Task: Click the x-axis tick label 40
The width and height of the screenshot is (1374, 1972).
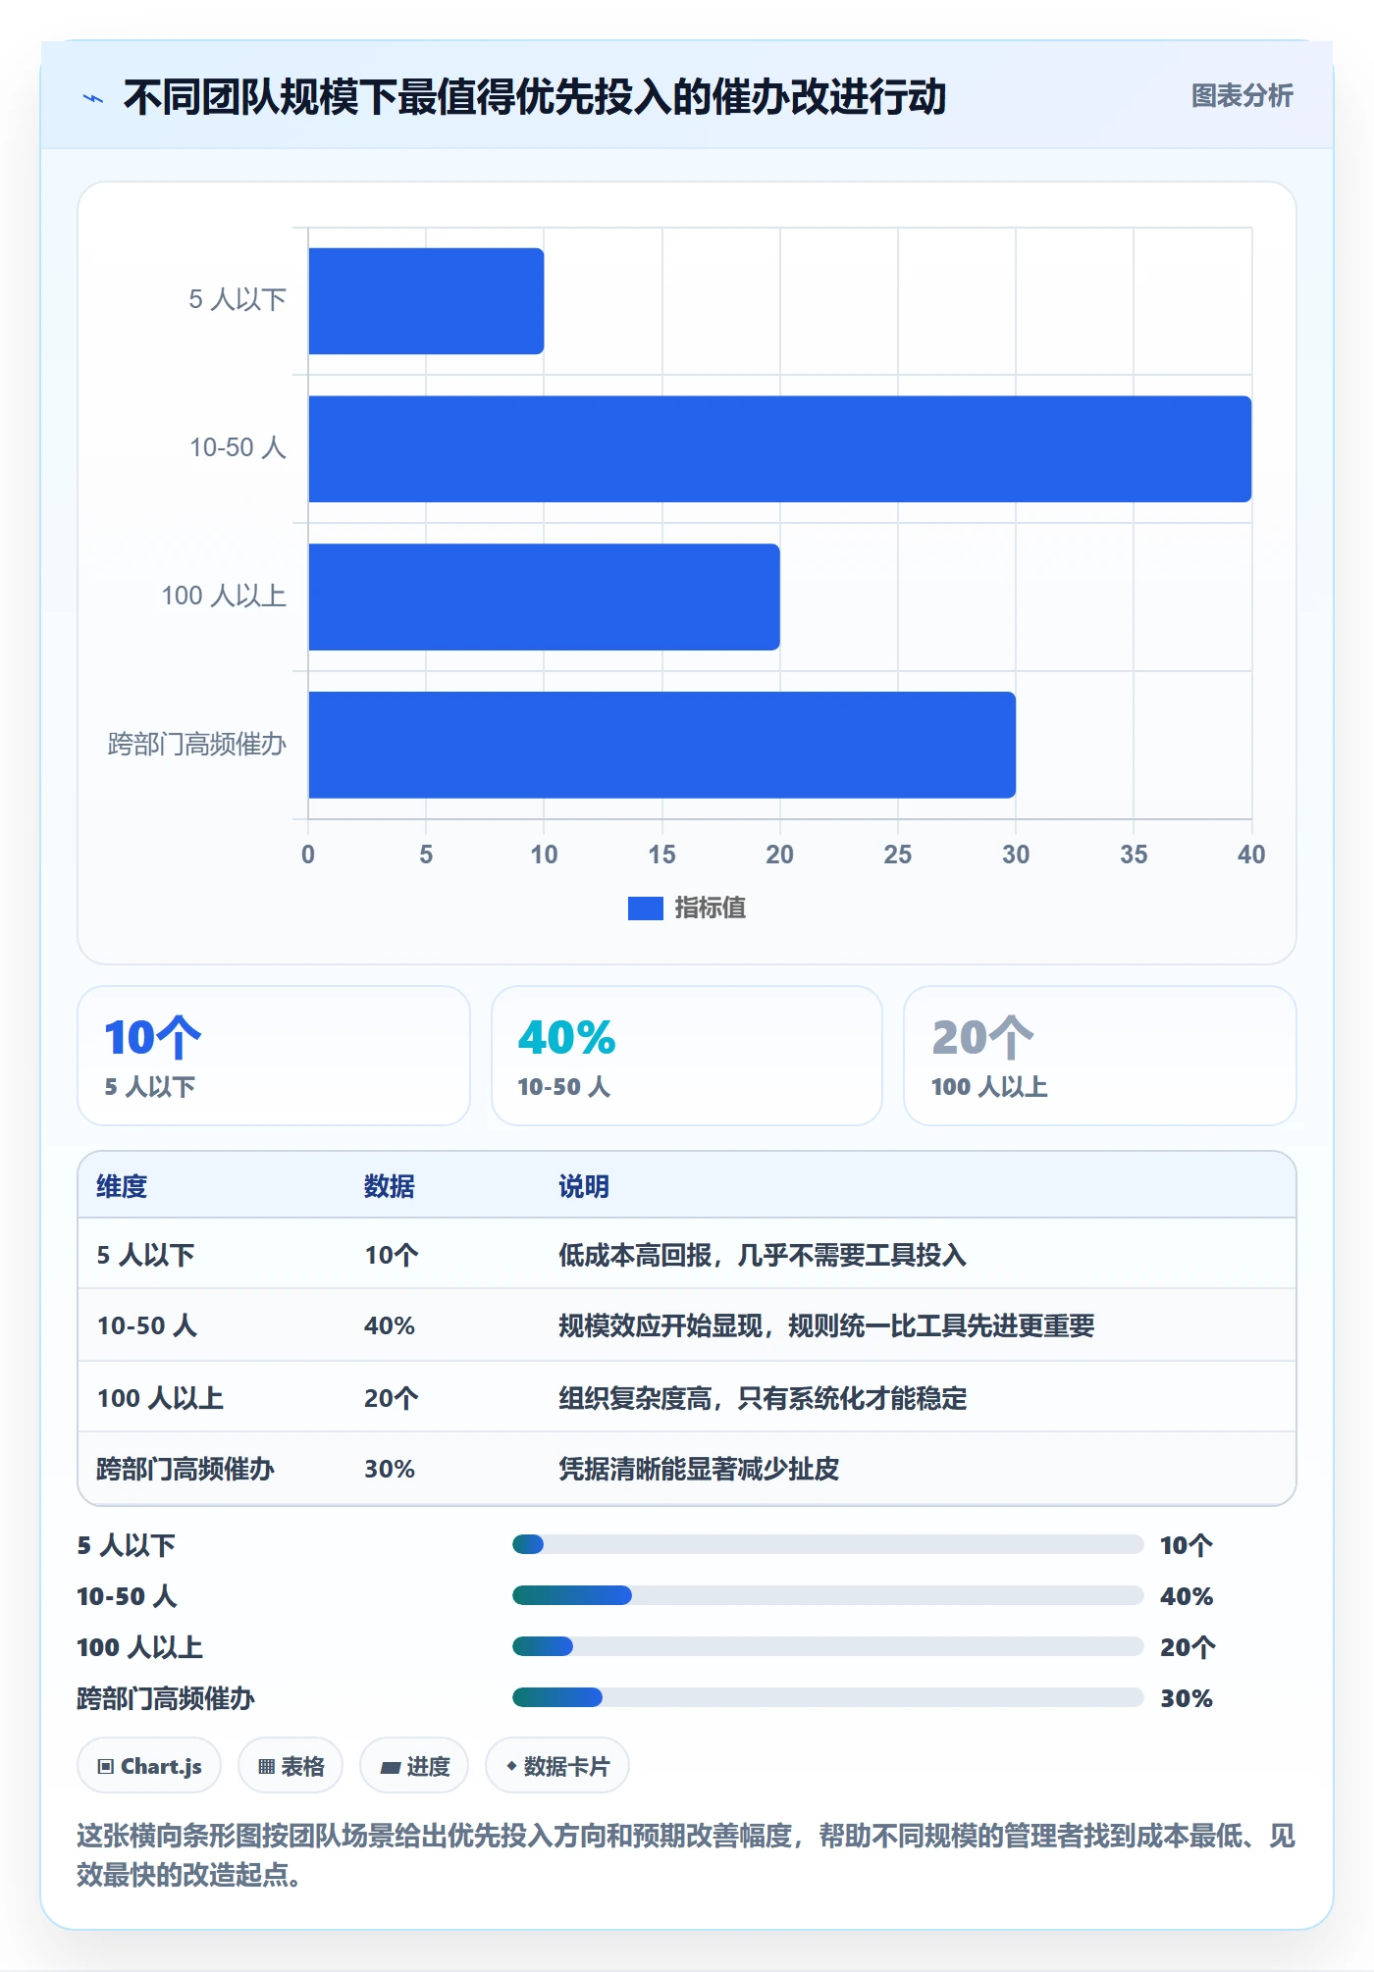Action: click(1251, 855)
